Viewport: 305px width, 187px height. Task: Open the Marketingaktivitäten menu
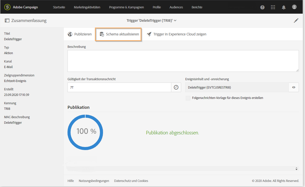[87, 7]
